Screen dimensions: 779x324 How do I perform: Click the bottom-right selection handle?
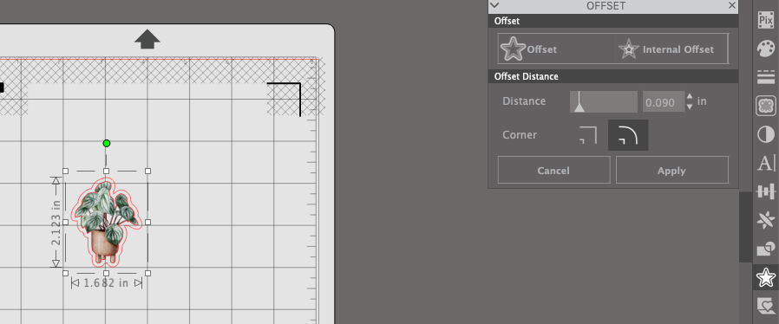148,274
